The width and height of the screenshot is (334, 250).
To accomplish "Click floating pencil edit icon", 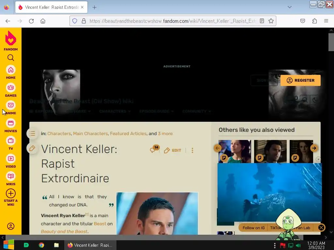I will pyautogui.click(x=32, y=148).
